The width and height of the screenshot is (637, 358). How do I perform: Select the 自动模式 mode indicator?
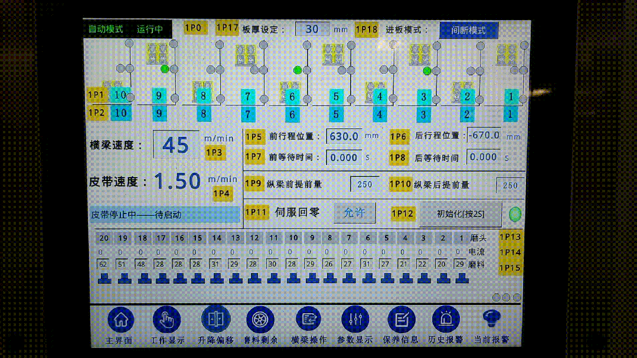click(x=105, y=27)
